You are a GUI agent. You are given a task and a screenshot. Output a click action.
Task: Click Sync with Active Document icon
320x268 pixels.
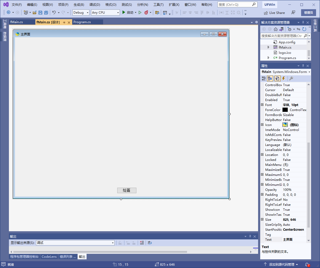coord(298,29)
